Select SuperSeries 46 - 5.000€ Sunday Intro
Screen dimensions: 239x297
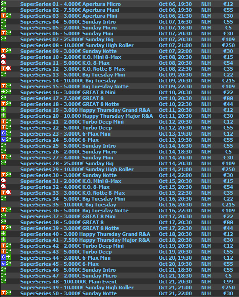68,270
